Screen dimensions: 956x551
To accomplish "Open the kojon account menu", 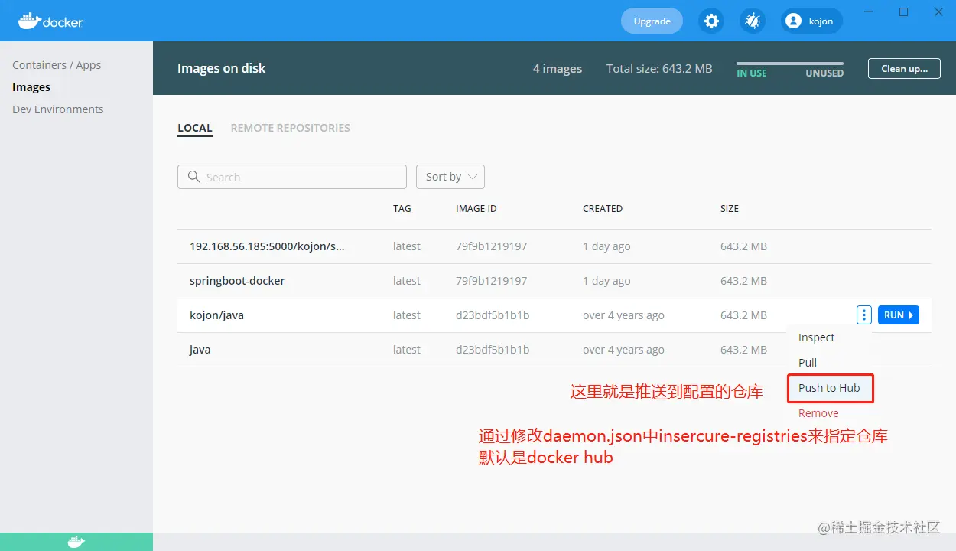I will 811,21.
